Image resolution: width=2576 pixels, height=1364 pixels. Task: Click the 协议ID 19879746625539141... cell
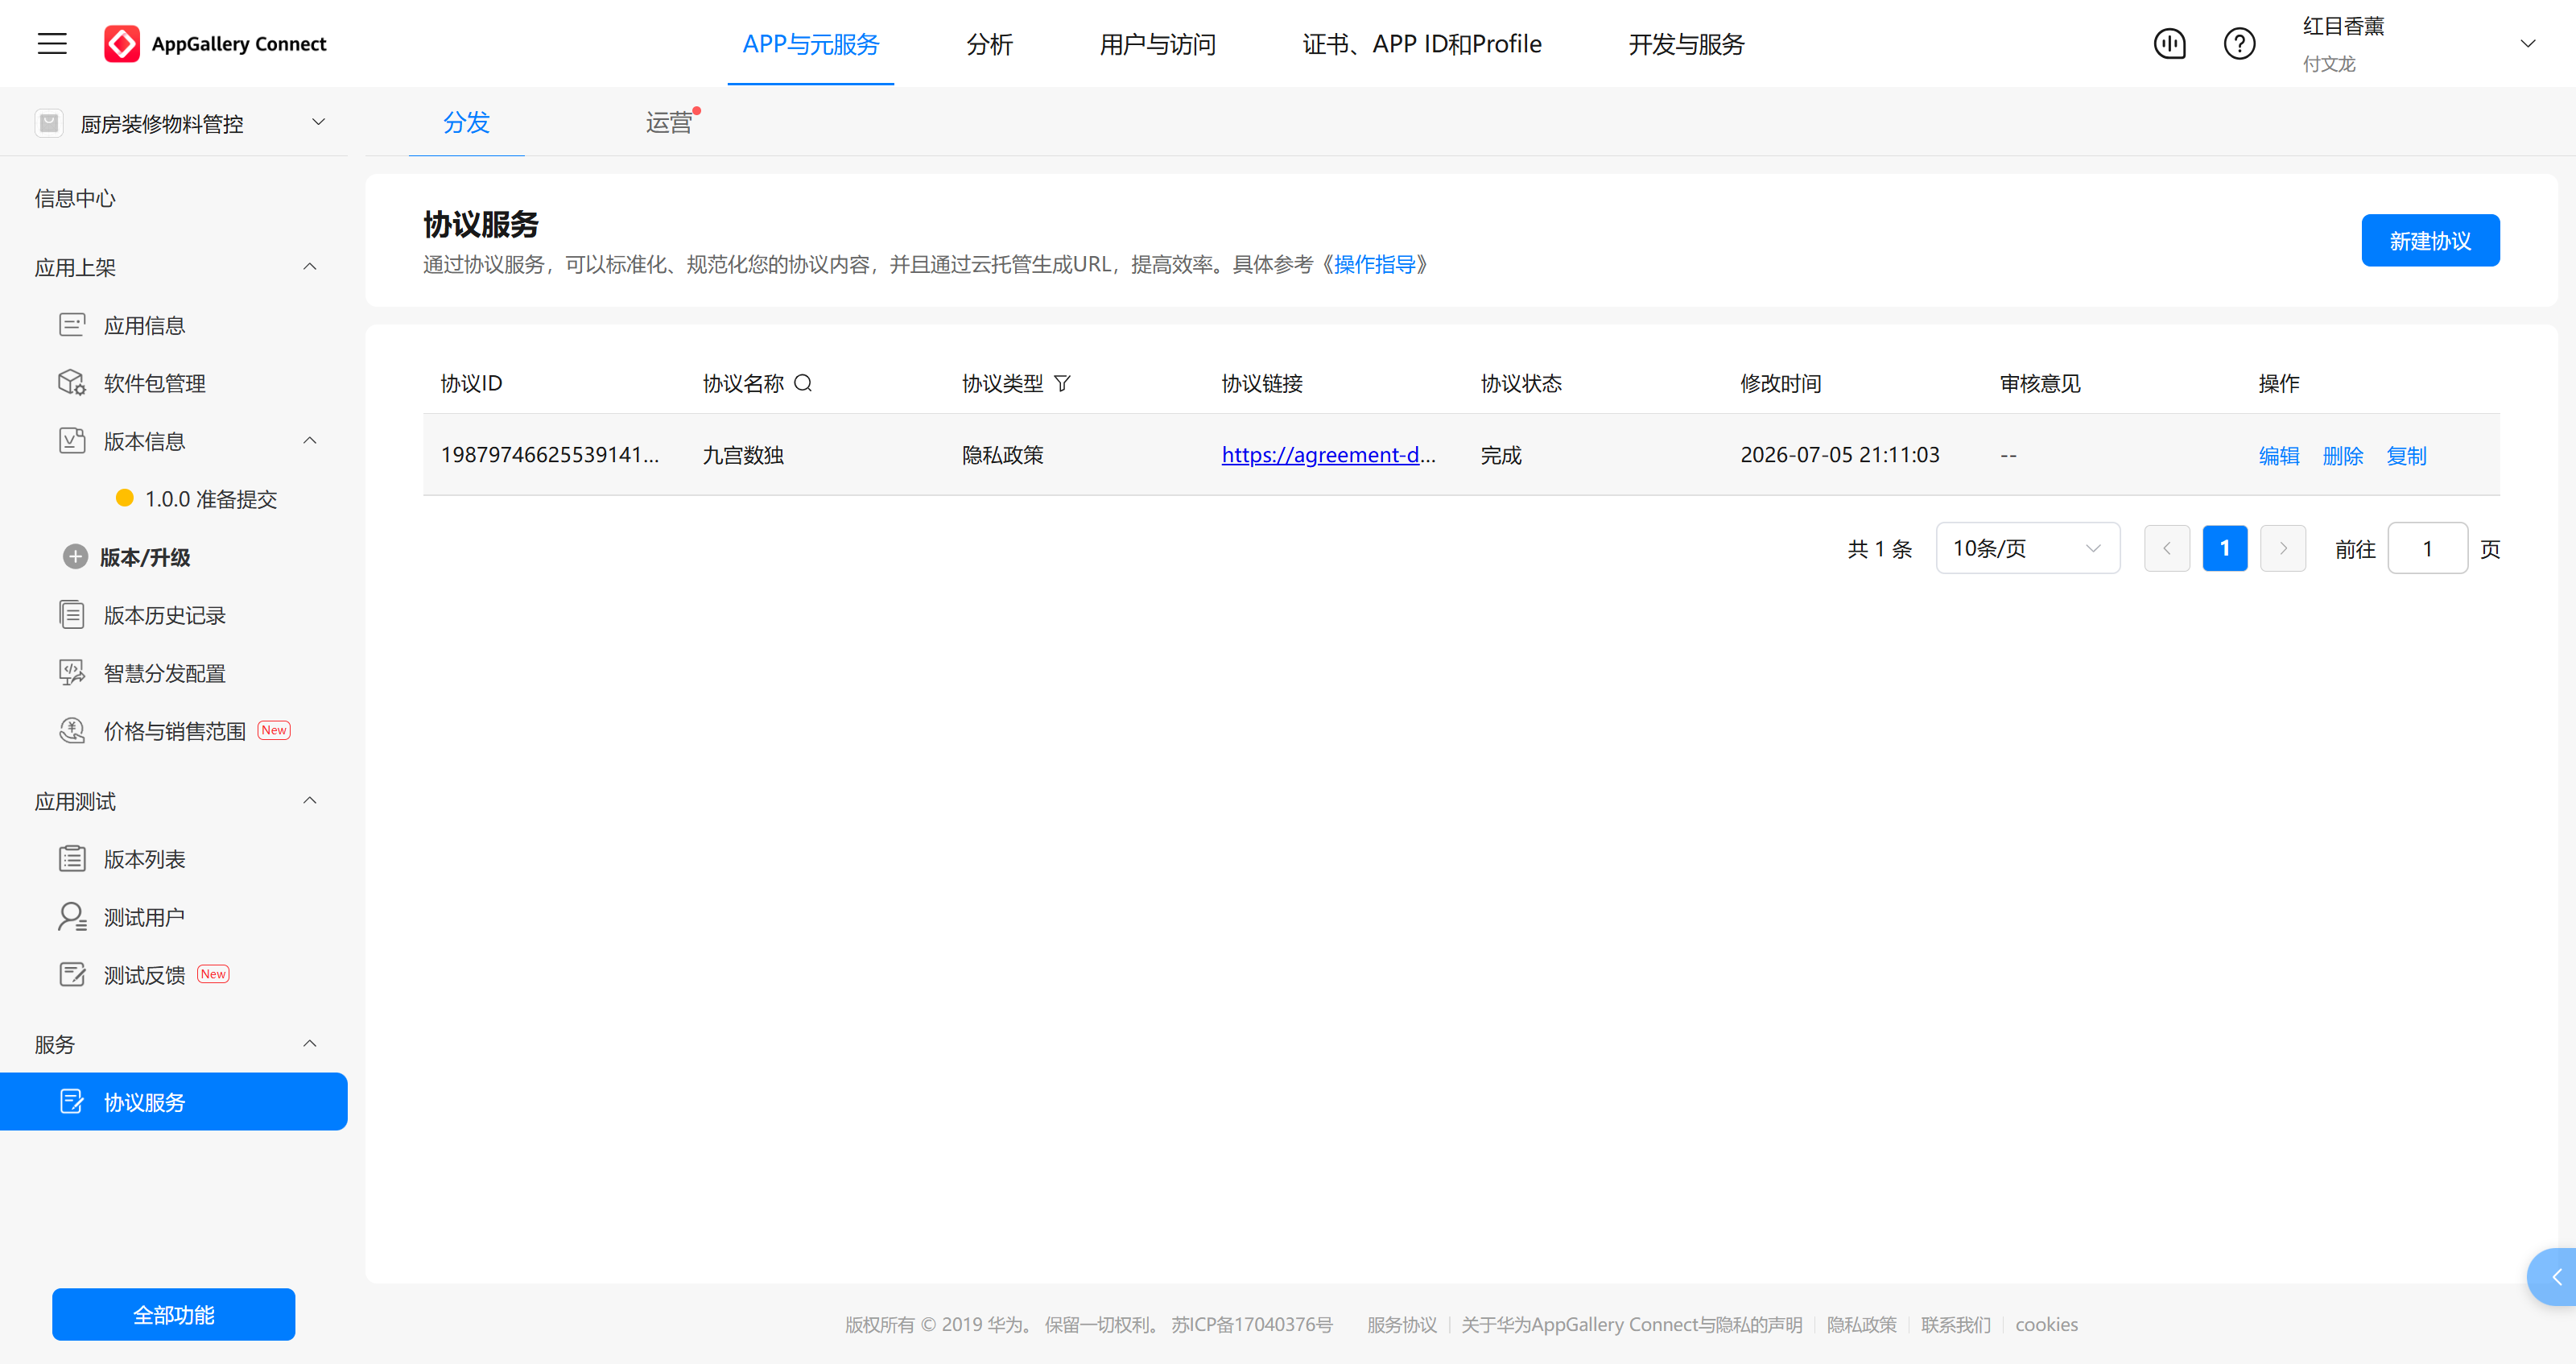[550, 455]
